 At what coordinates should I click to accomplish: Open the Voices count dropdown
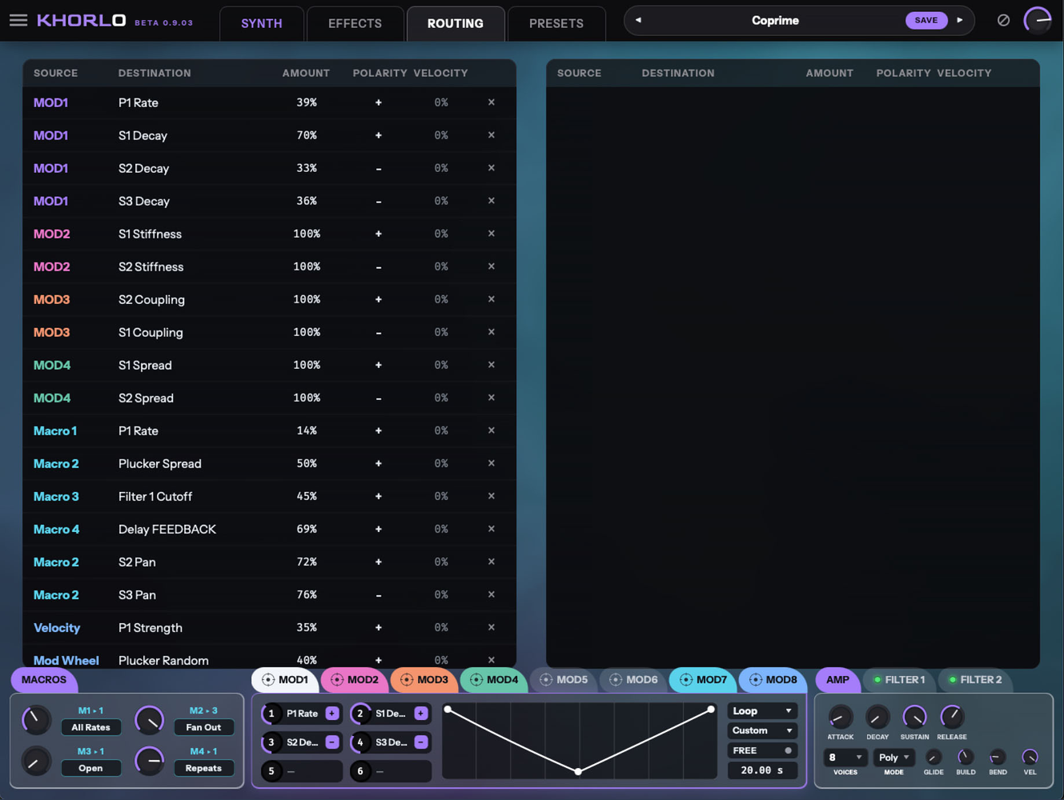pyautogui.click(x=845, y=757)
